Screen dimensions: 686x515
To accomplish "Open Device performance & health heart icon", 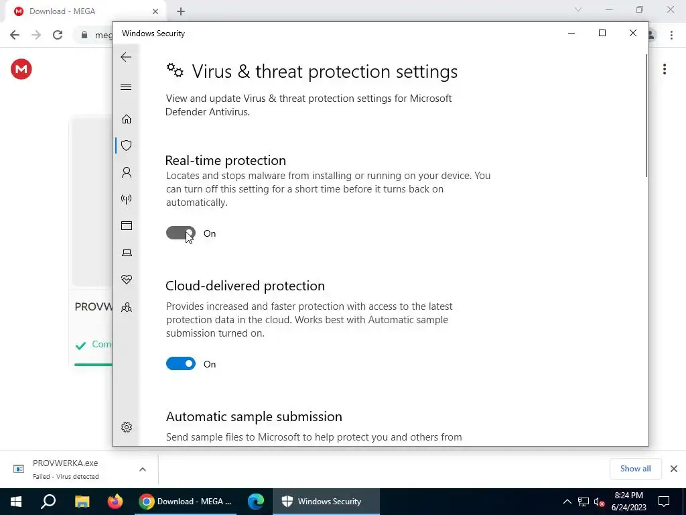I will (x=127, y=280).
